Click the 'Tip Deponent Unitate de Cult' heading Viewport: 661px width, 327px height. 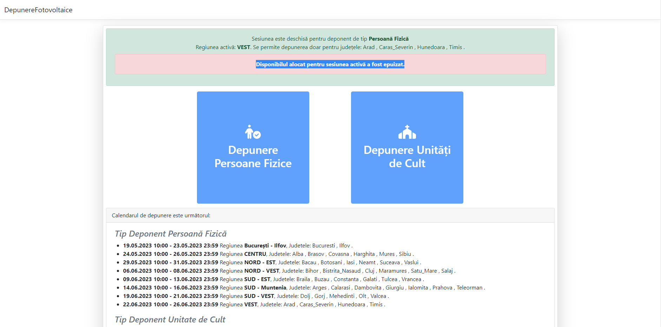pyautogui.click(x=170, y=320)
